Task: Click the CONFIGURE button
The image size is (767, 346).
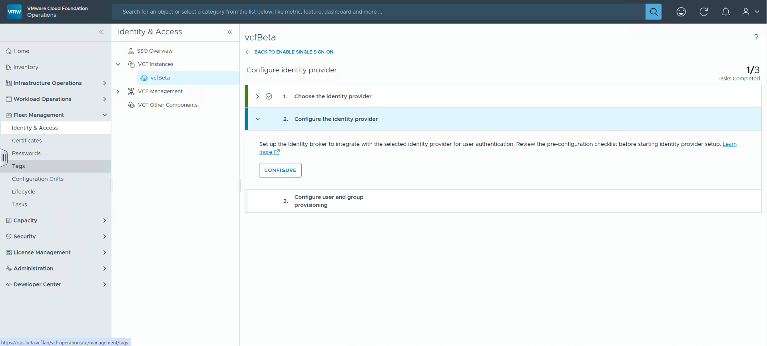Action: point(280,170)
